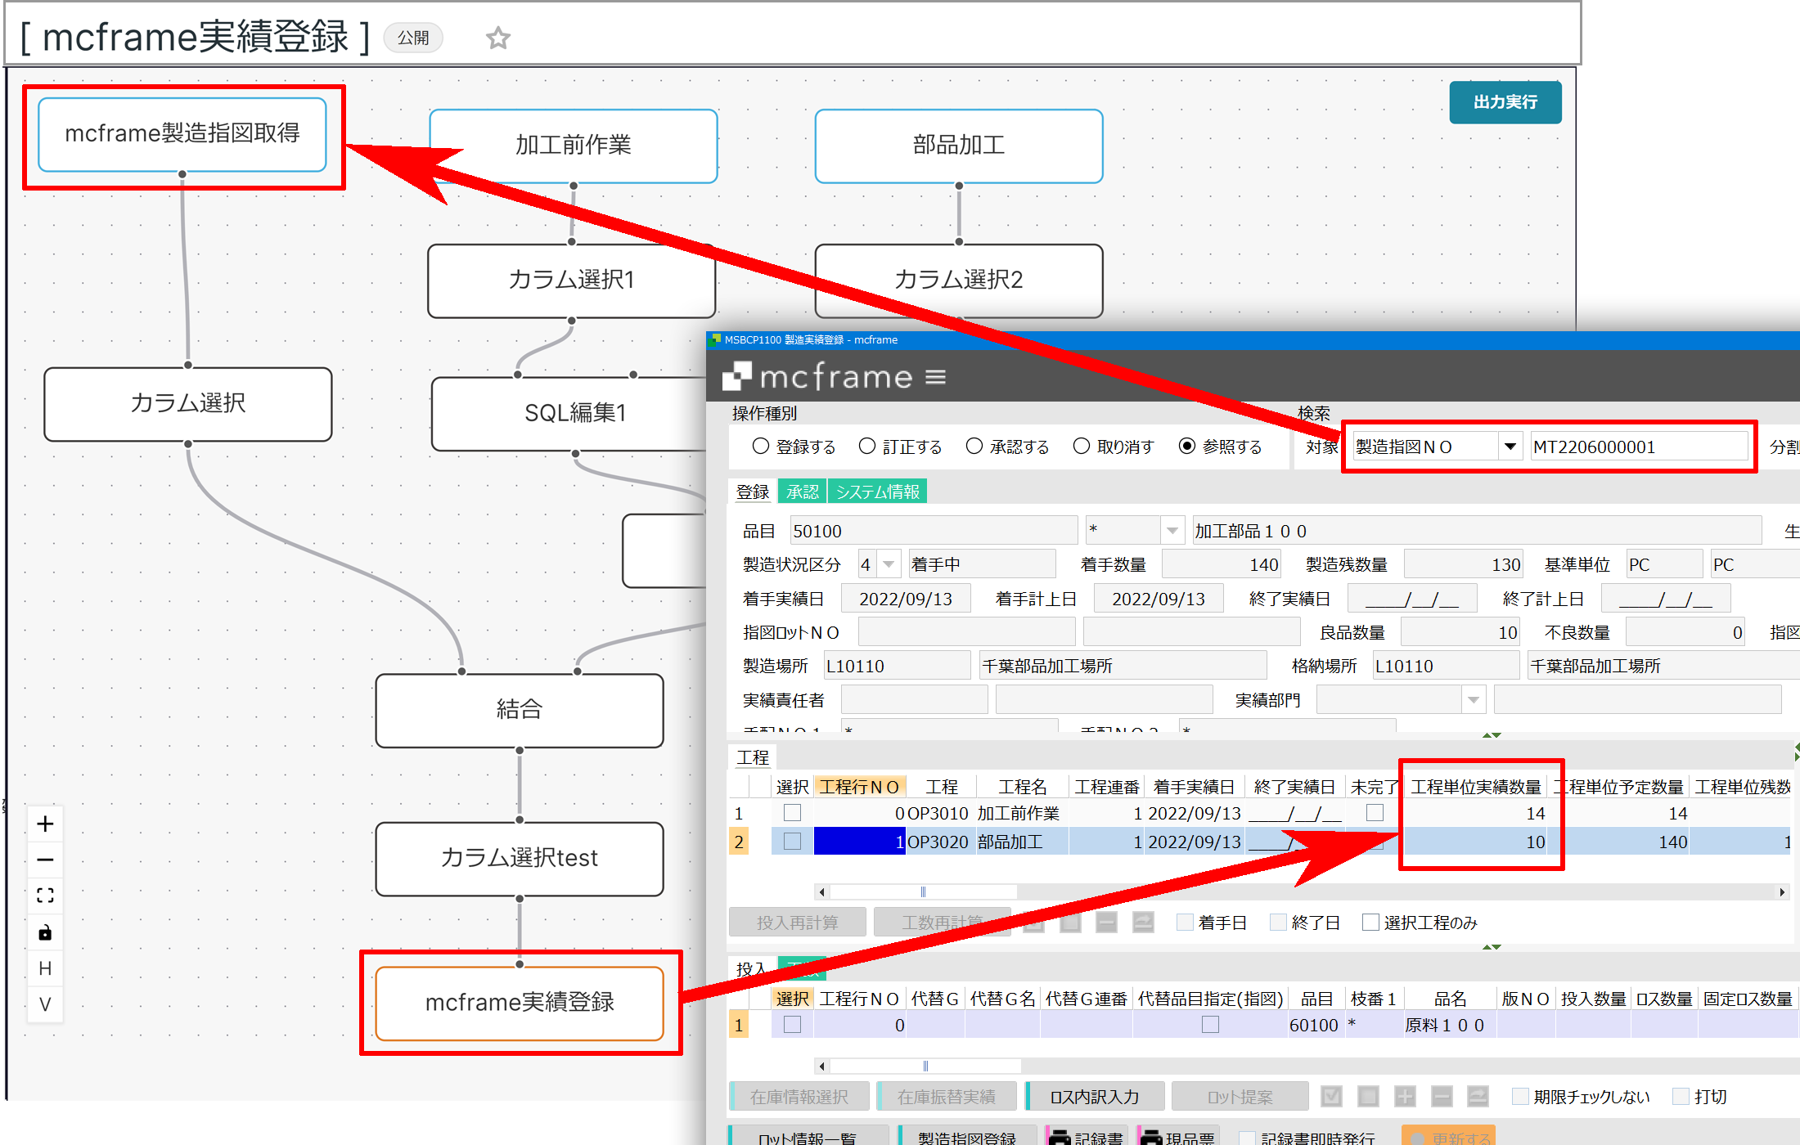The image size is (1800, 1145).
Task: Select the 承認する radio button
Action: (974, 446)
